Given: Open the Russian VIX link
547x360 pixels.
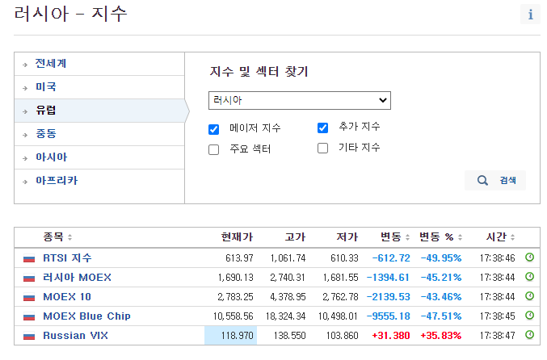Looking at the screenshot, I should 75,336.
